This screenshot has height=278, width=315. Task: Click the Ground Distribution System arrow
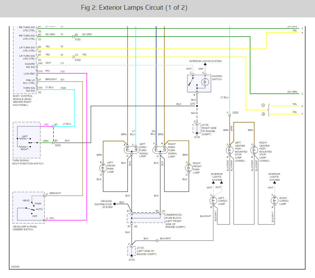(x=114, y=204)
